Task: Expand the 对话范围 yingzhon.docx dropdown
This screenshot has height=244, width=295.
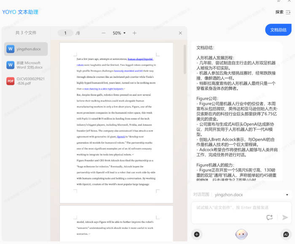Action: pyautogui.click(x=287, y=195)
